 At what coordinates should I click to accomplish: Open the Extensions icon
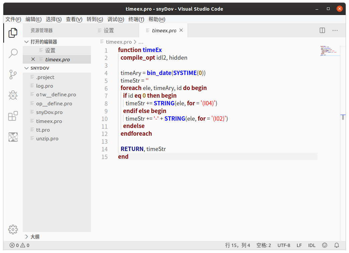pos(13,116)
